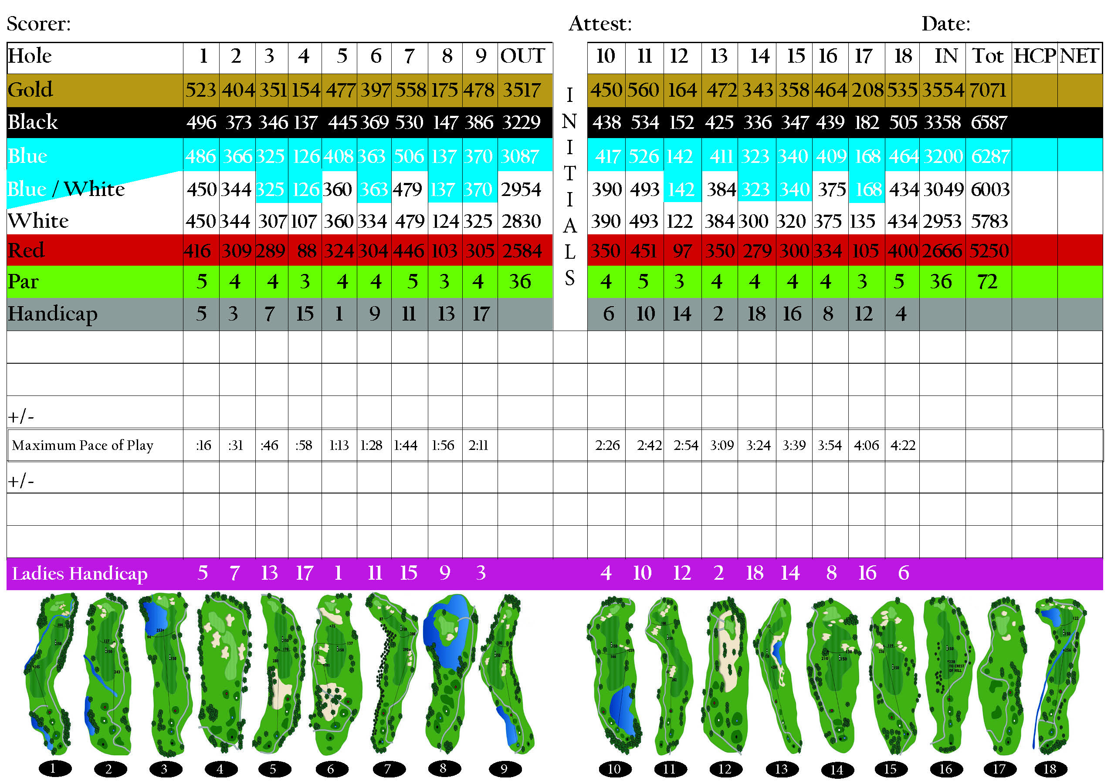
Task: Click the Attest field label
Action: click(600, 24)
